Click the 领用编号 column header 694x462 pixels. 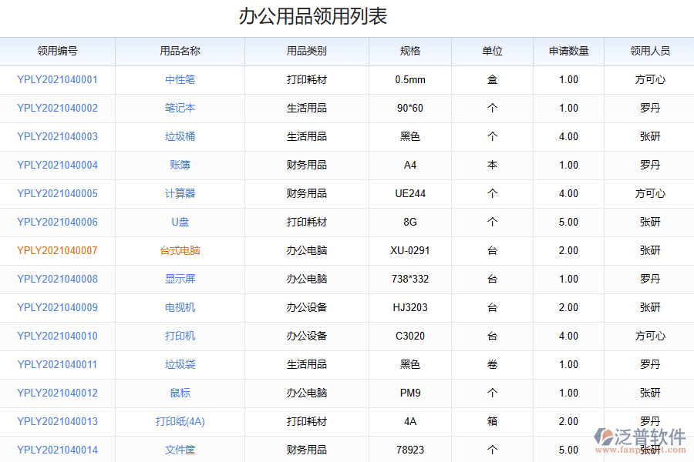(57, 52)
